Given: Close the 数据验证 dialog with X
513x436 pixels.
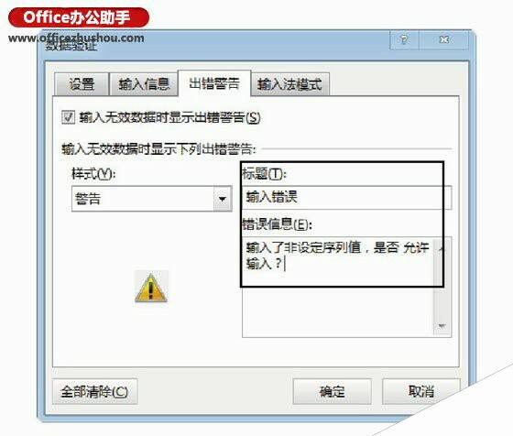Looking at the screenshot, I should pyautogui.click(x=443, y=40).
